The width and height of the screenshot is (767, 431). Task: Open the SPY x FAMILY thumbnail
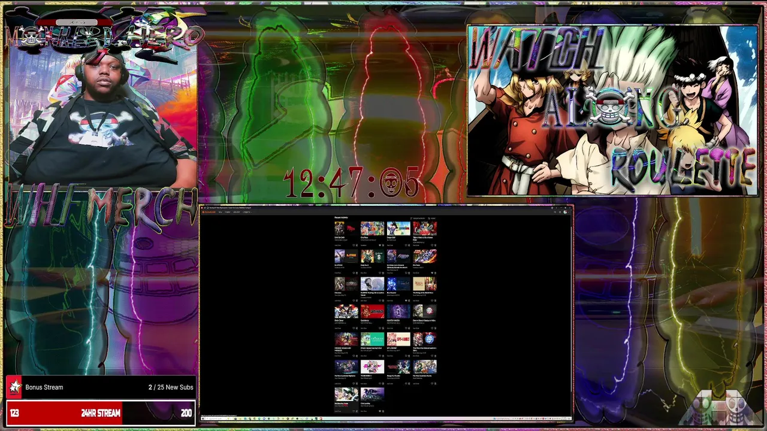point(398,339)
